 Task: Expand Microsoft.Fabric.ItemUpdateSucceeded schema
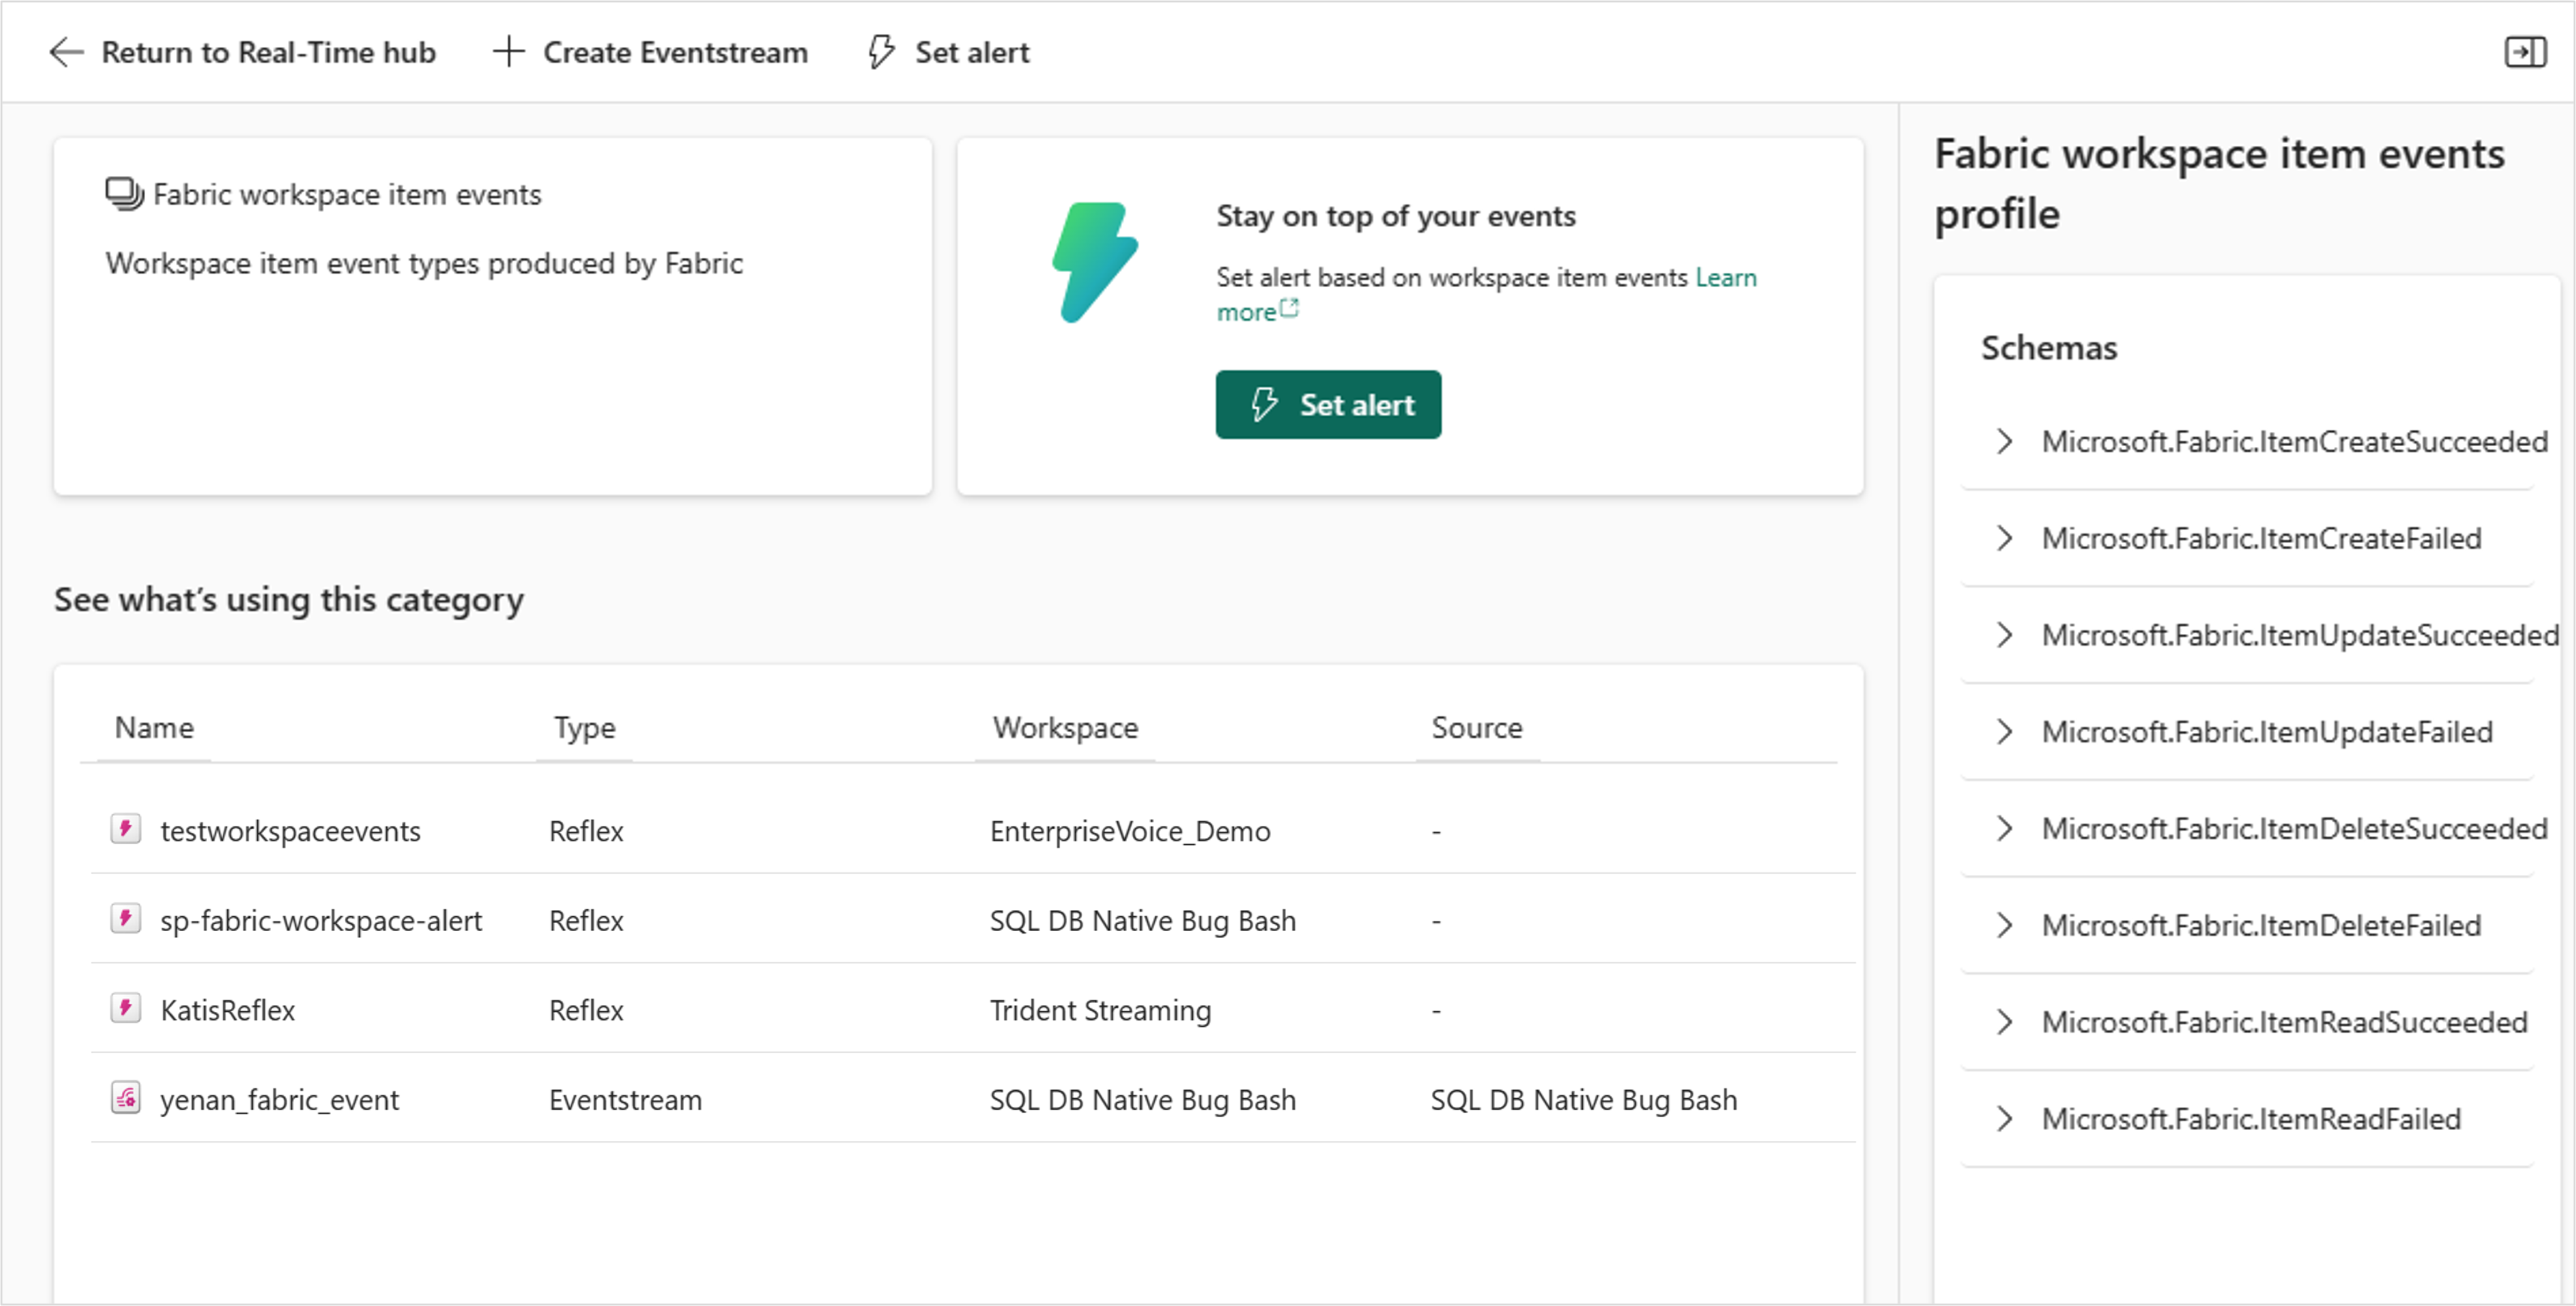(x=2004, y=636)
